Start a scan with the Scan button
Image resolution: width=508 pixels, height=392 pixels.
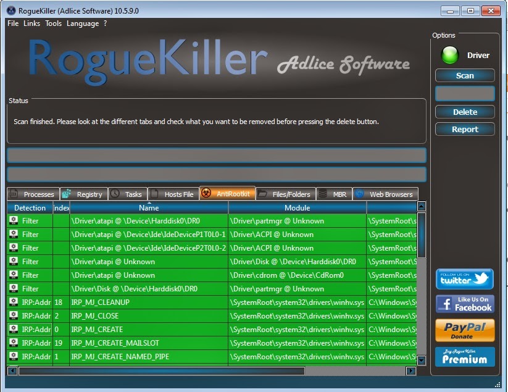pos(465,75)
